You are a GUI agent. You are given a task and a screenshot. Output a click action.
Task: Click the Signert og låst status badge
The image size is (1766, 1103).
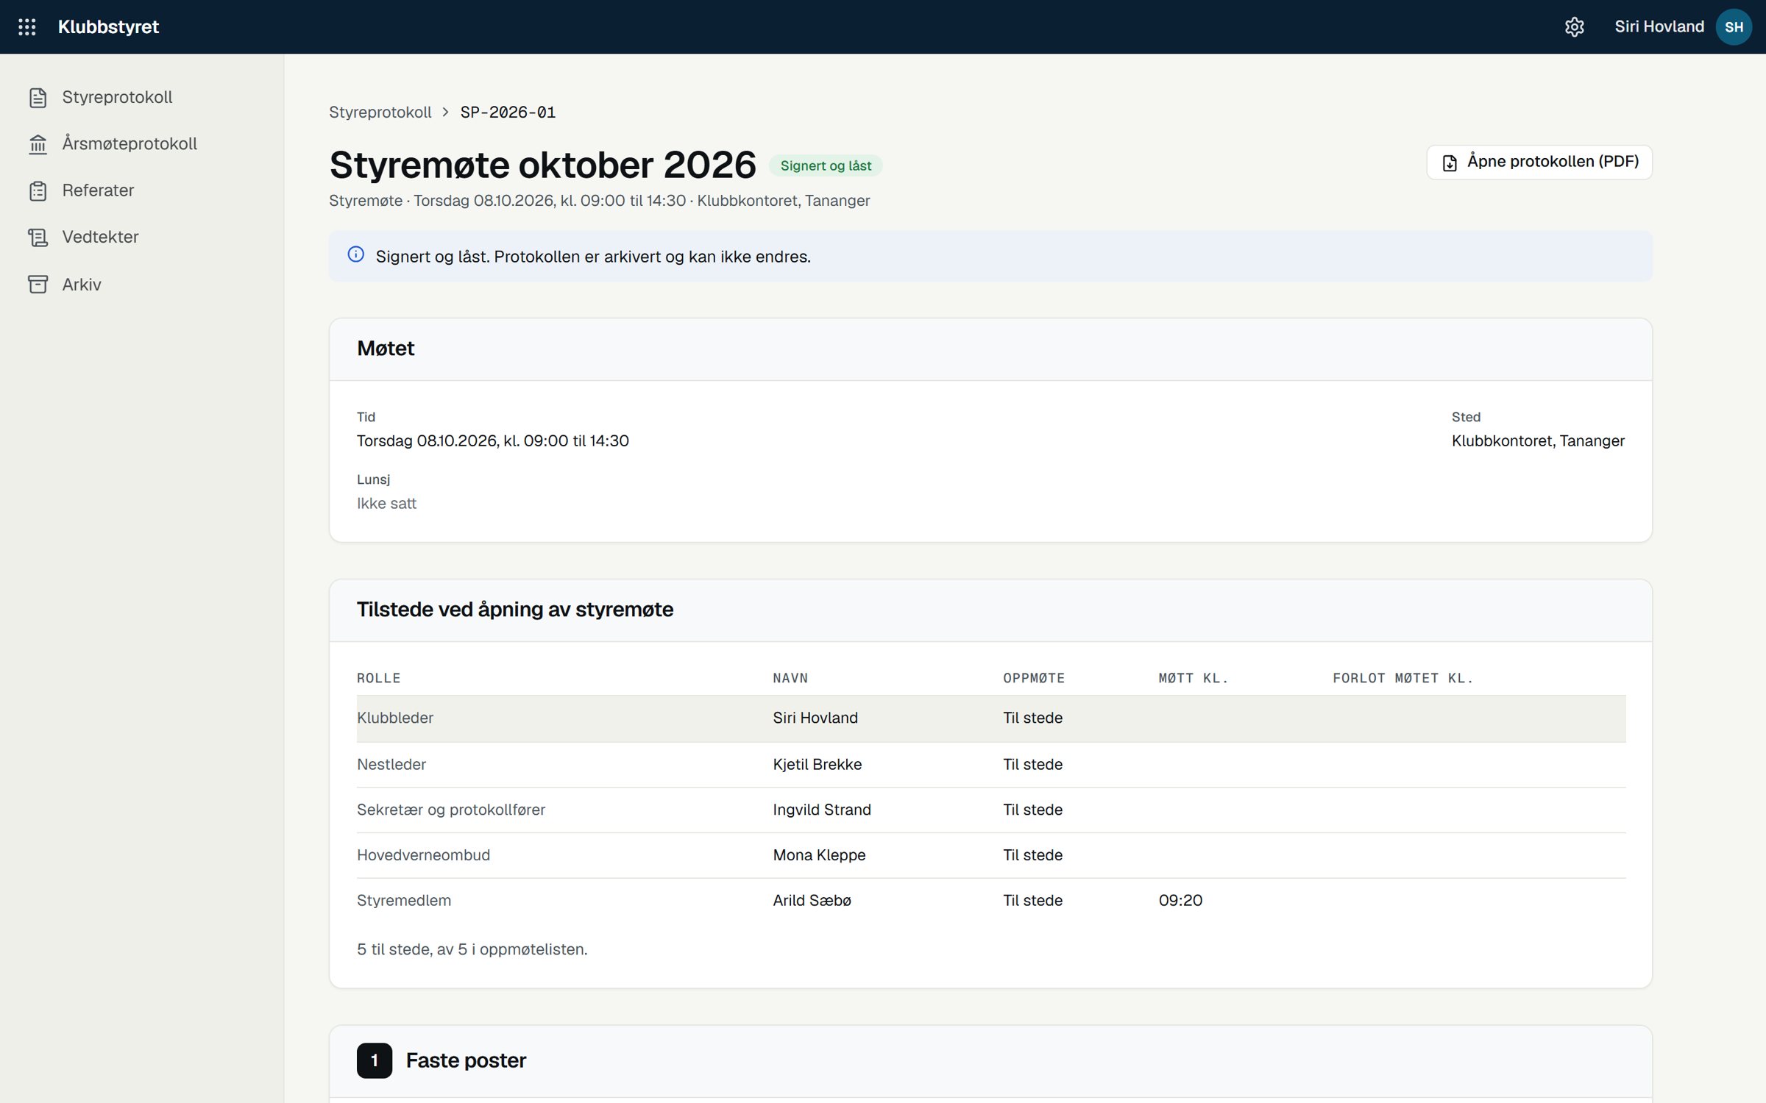(826, 166)
